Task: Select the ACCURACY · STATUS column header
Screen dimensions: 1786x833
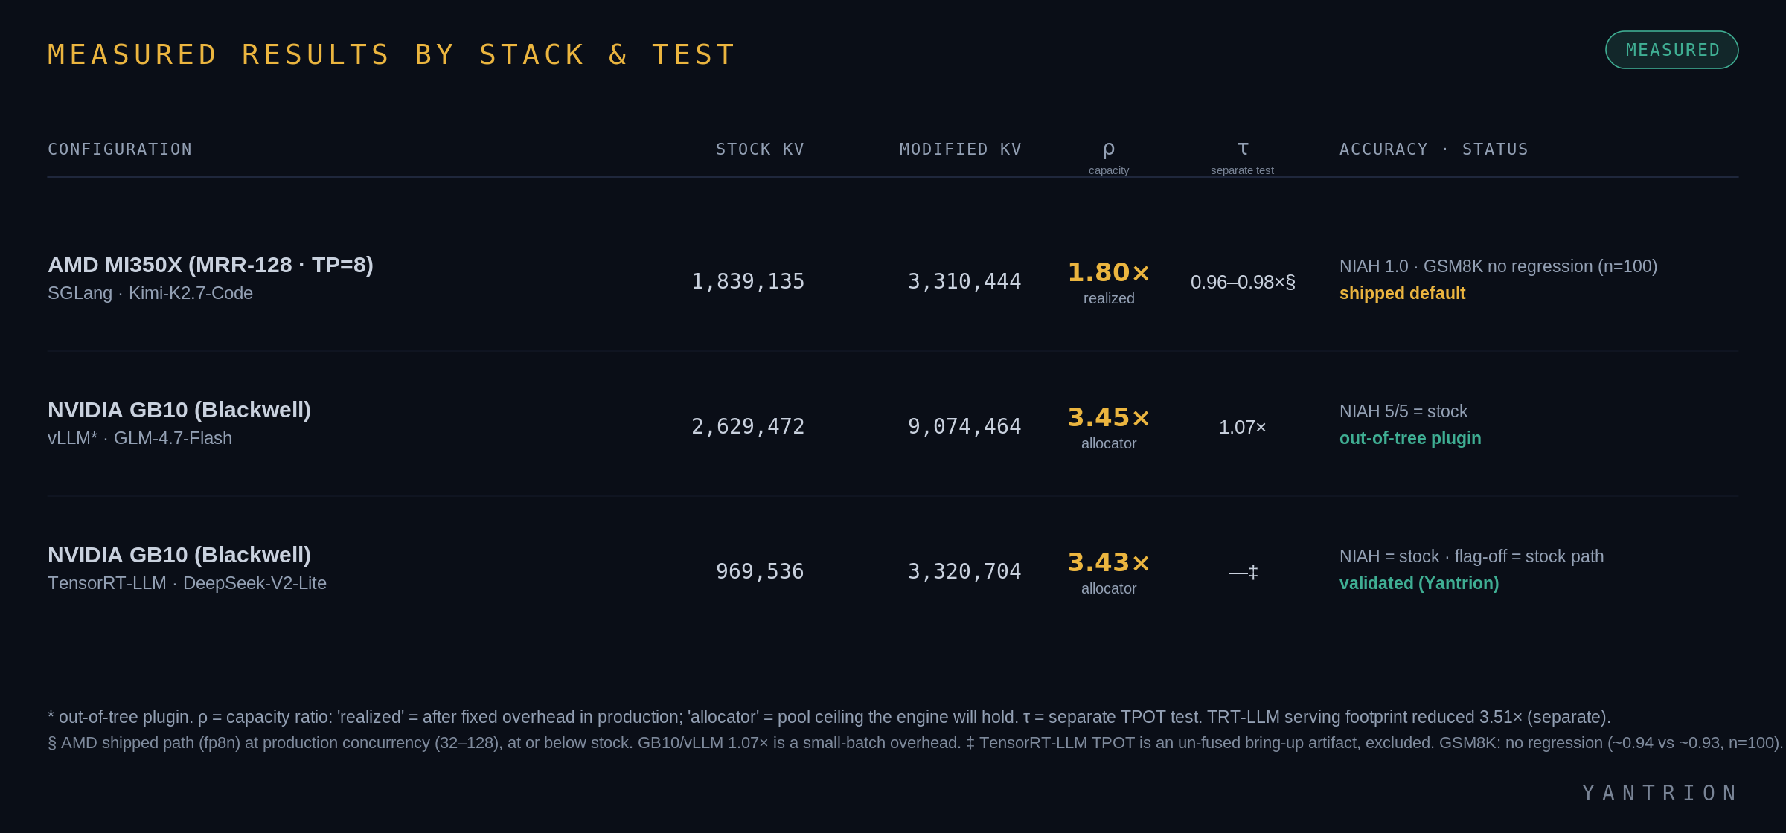Action: pos(1433,149)
